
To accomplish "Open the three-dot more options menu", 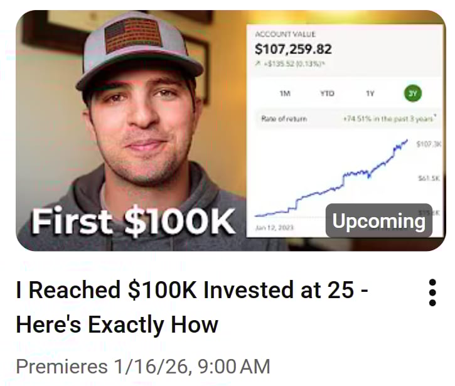I will tap(432, 292).
